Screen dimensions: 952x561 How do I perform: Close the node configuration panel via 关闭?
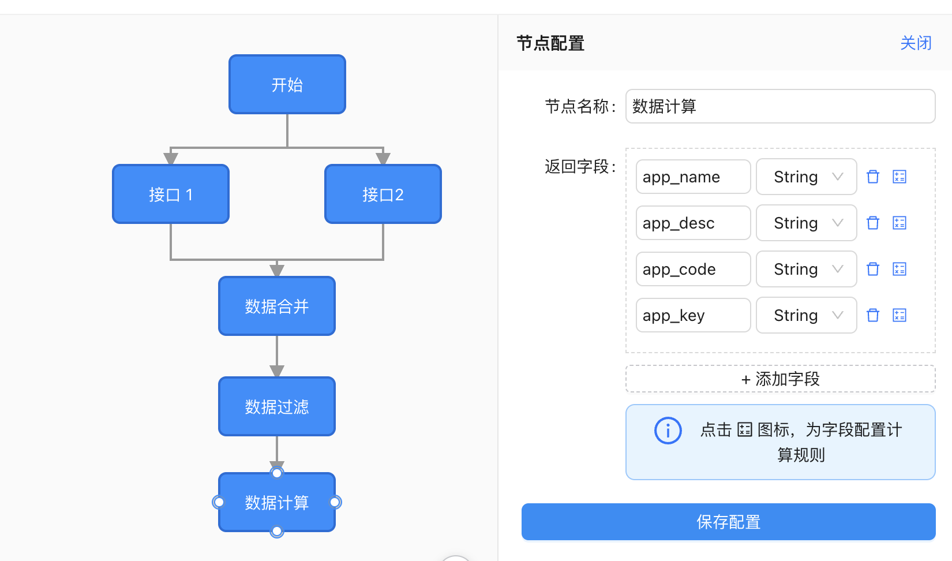tap(916, 43)
